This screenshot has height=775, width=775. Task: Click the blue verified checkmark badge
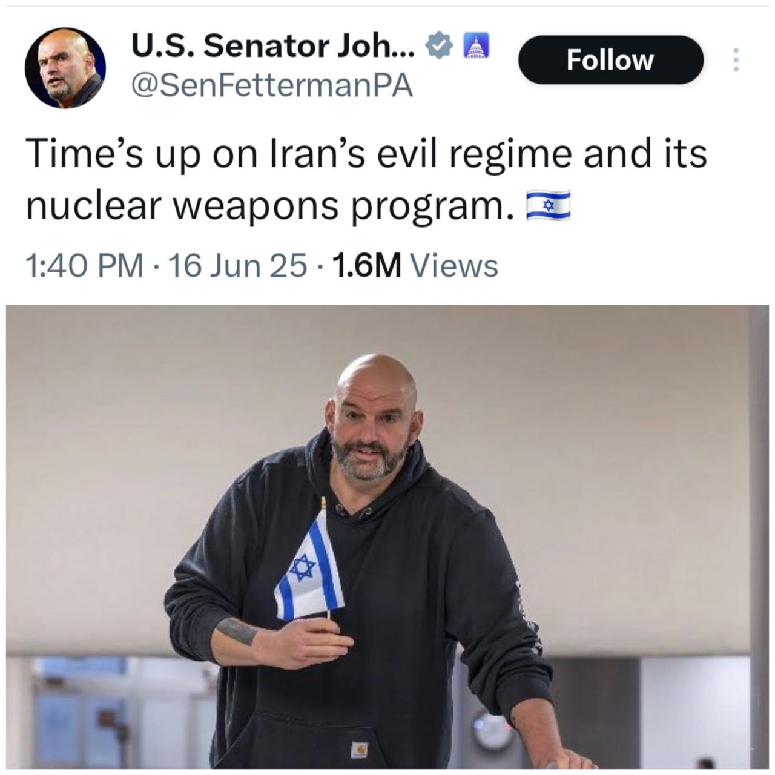(x=440, y=45)
